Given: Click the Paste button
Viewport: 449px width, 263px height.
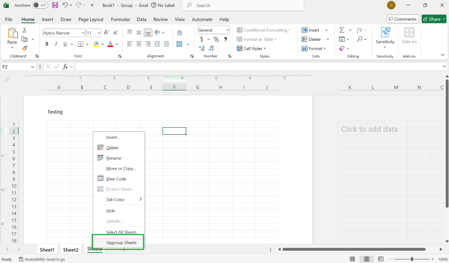Looking at the screenshot, I should click(12, 39).
